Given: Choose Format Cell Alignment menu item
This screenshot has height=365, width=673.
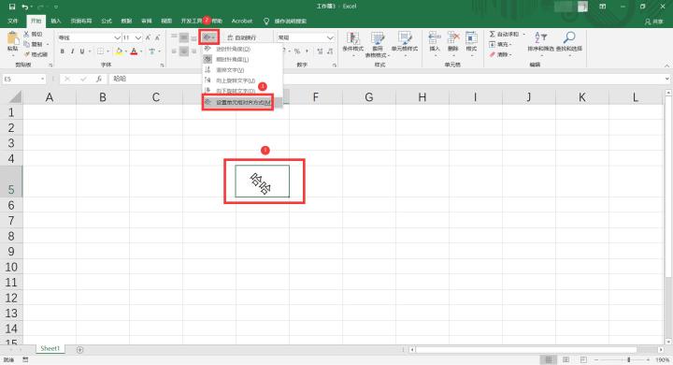Looking at the screenshot, I should pyautogui.click(x=242, y=103).
